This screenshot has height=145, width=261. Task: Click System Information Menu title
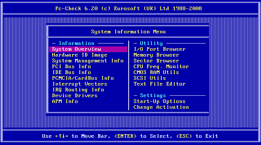click(128, 32)
